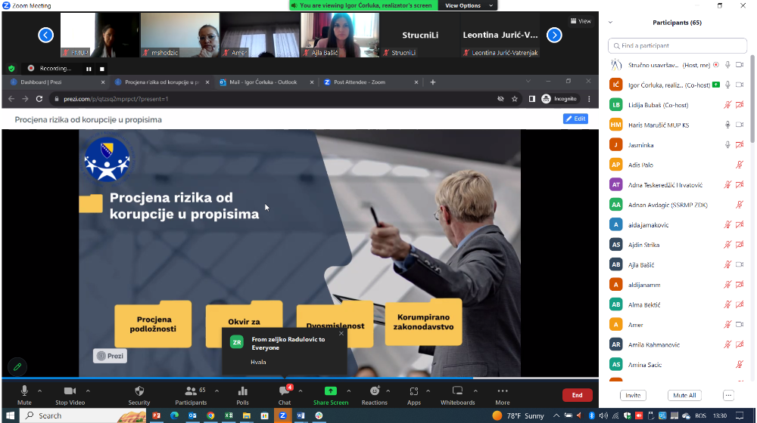This screenshot has height=423, width=757.
Task: Open Whiteboards from the toolbar
Action: click(458, 395)
